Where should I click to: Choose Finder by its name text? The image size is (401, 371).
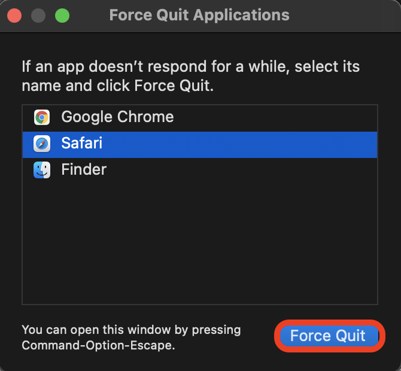coord(84,170)
